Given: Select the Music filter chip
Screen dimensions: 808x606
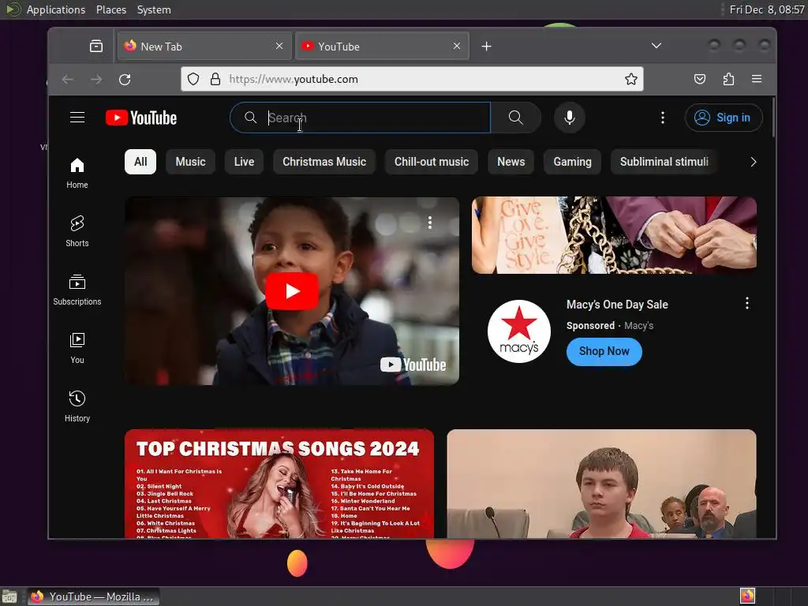Looking at the screenshot, I should coord(190,162).
